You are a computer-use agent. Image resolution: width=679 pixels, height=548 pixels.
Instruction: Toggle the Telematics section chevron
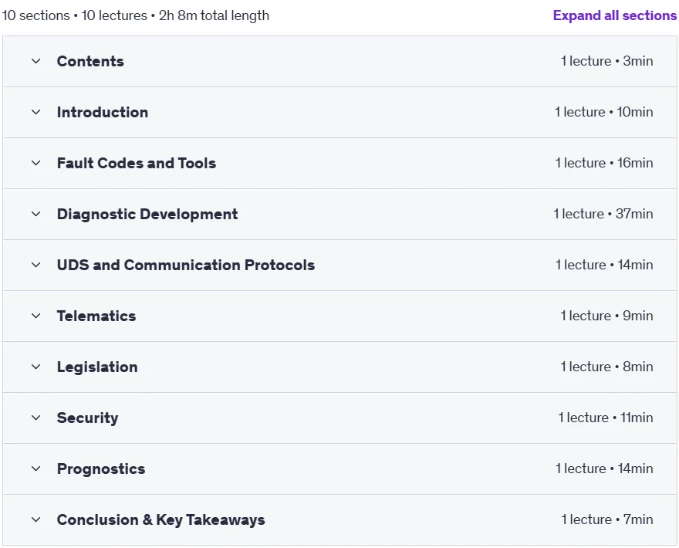[x=36, y=316]
